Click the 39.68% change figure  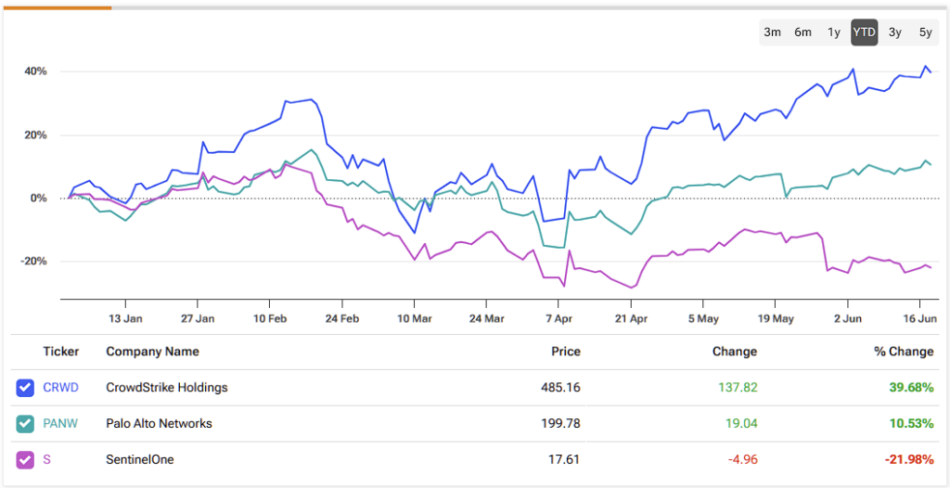911,388
